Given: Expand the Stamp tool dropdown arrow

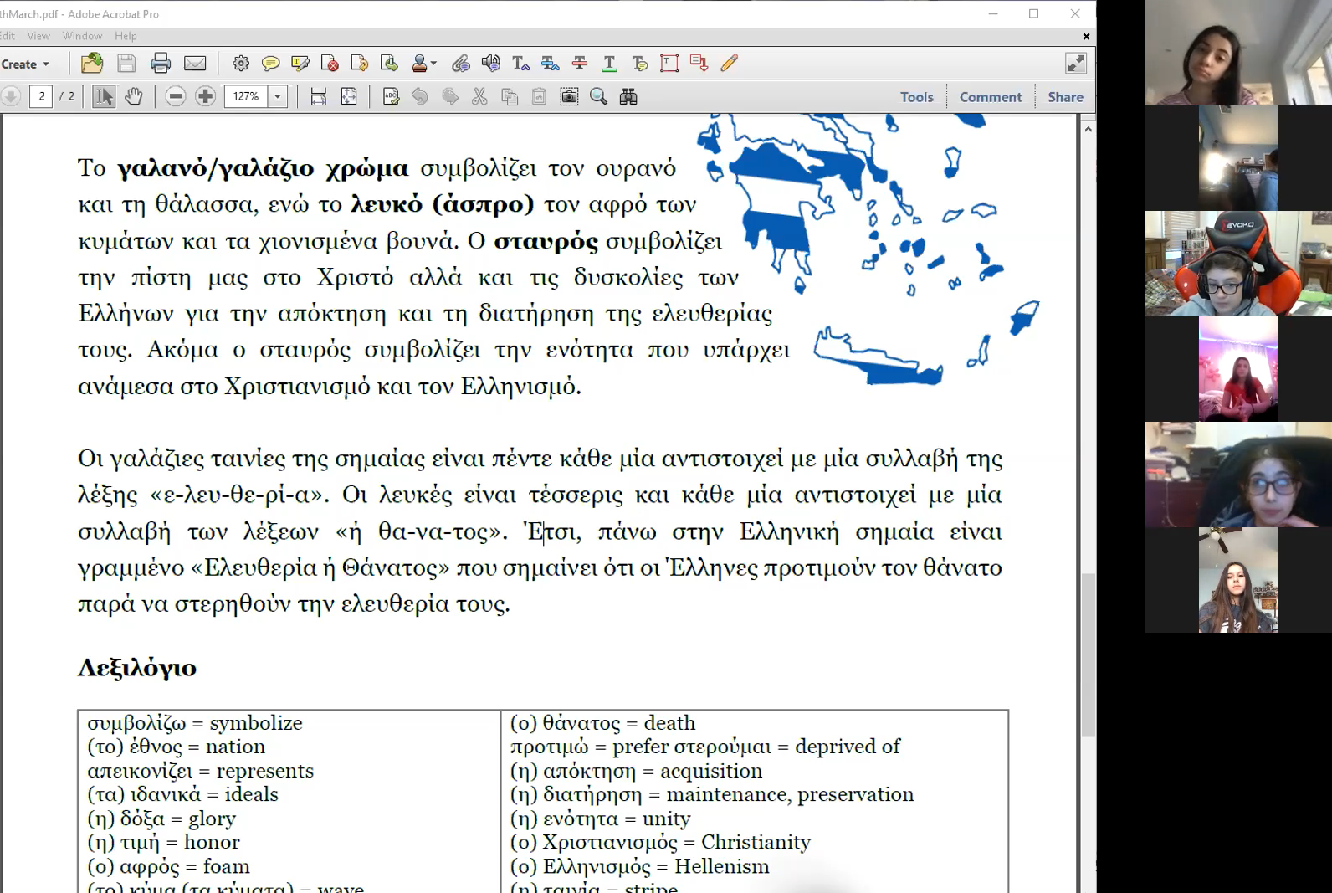Looking at the screenshot, I should coord(433,64).
